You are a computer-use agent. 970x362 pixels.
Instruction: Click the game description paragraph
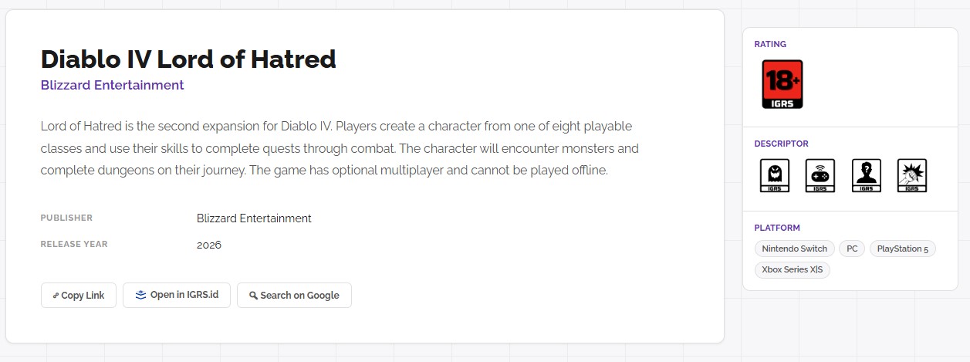coord(340,148)
